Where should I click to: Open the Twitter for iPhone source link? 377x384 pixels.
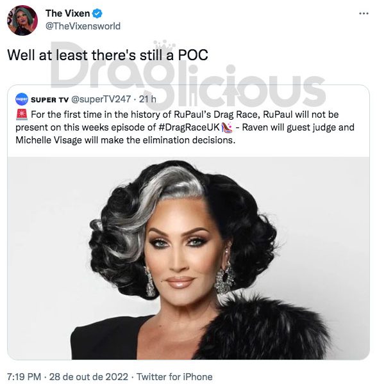pos(174,377)
